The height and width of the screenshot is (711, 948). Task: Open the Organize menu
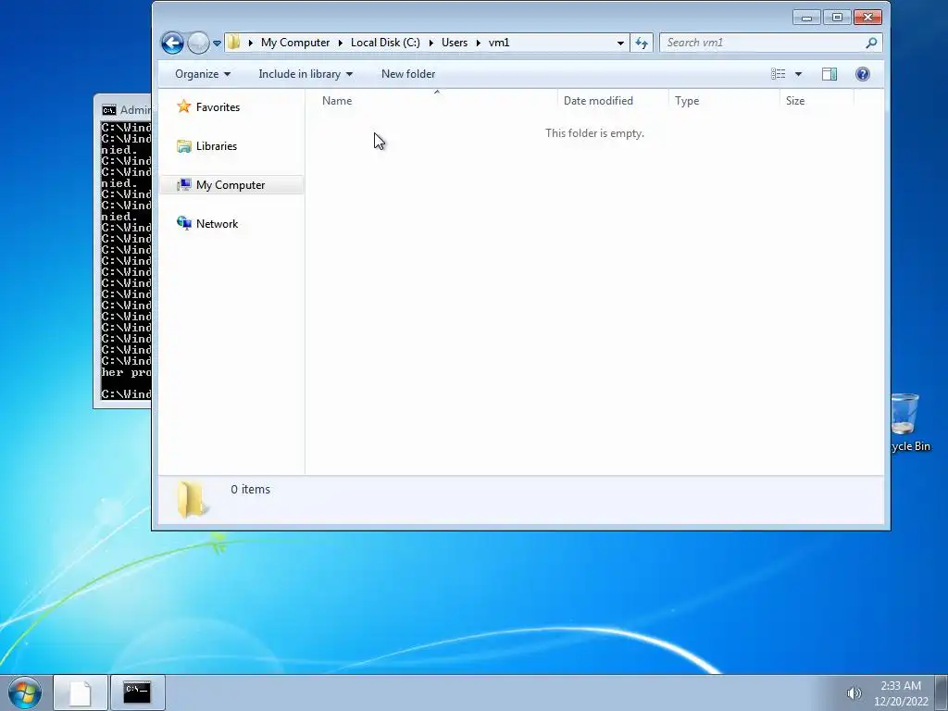pos(203,74)
